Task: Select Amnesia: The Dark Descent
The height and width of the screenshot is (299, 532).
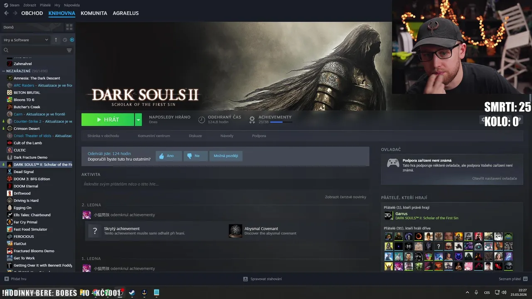Action: (x=37, y=78)
